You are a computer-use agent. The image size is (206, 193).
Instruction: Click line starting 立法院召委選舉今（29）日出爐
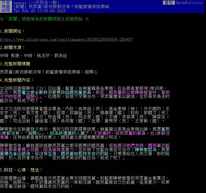click(x=83, y=88)
